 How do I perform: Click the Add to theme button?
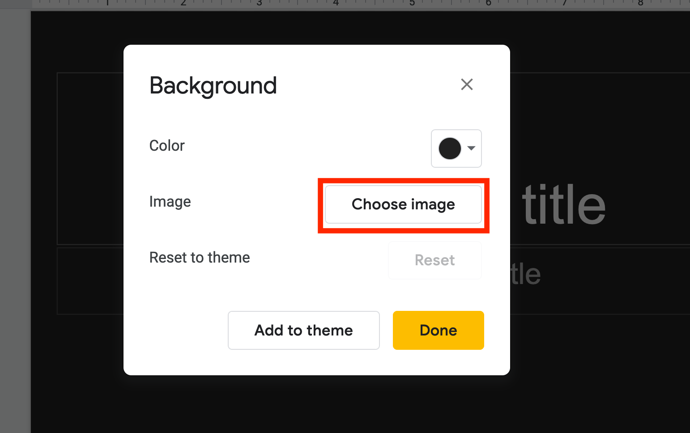[x=303, y=330]
